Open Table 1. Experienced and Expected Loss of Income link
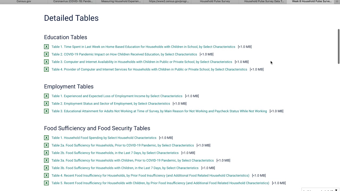The image size is (340, 191). coord(117,96)
